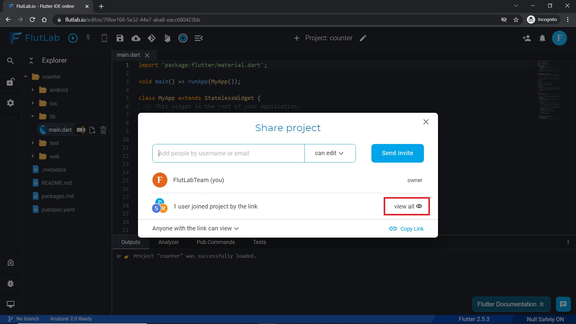Click the outputs panel three-dot menu

click(x=568, y=242)
